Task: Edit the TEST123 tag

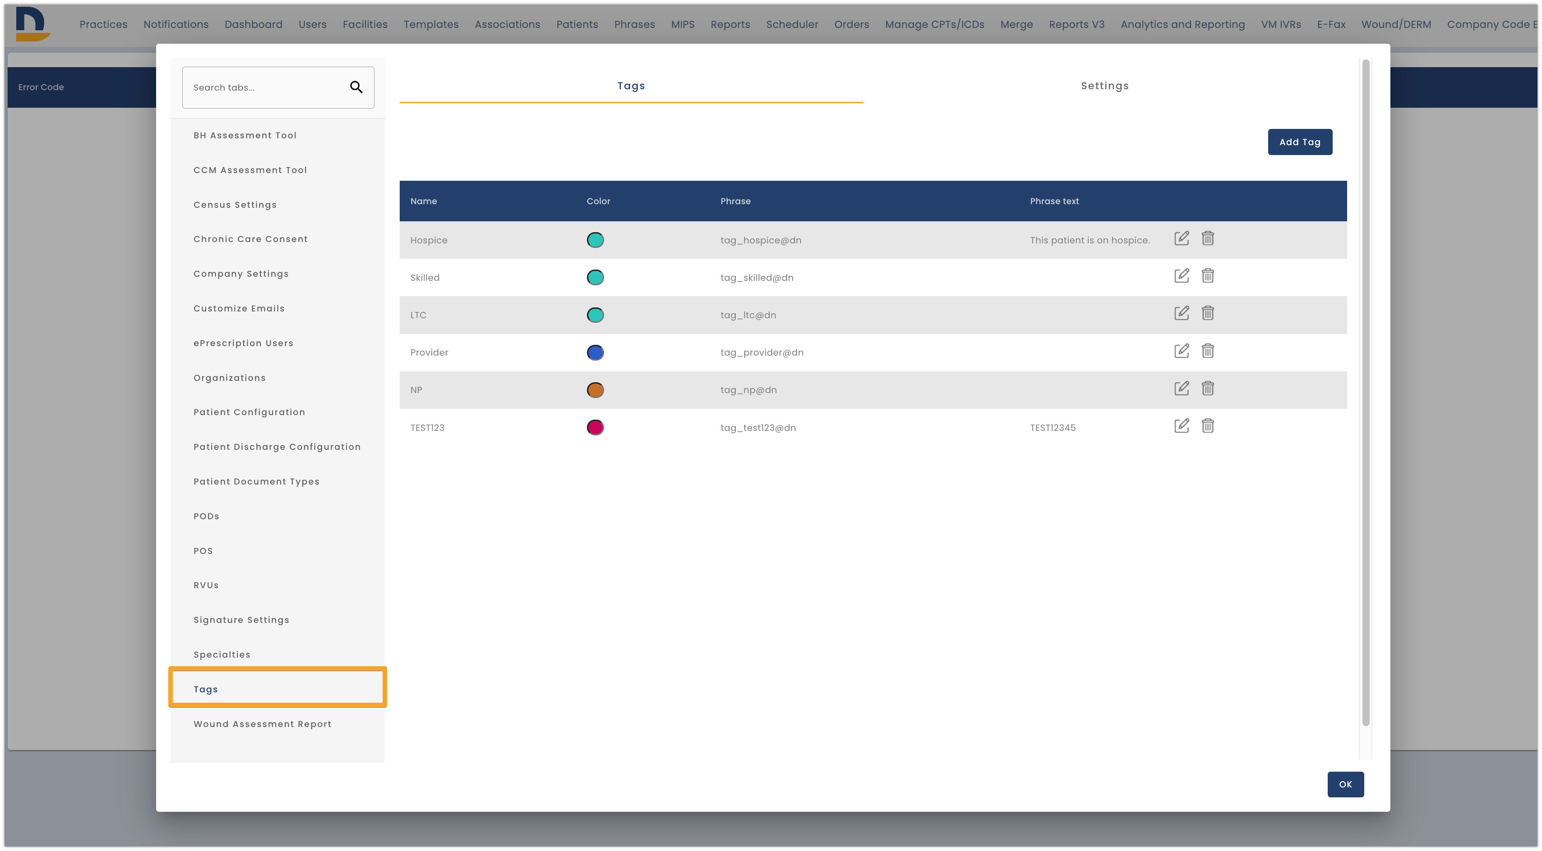Action: tap(1181, 426)
